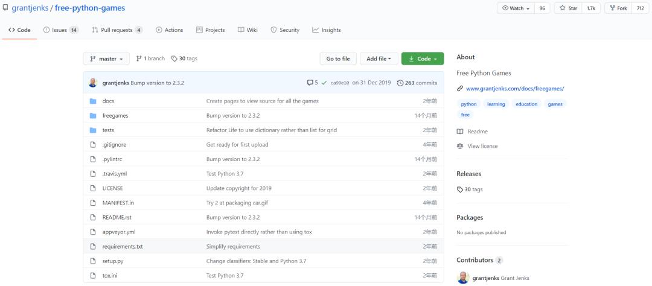
Task: Click the Go to file button
Action: (338, 59)
